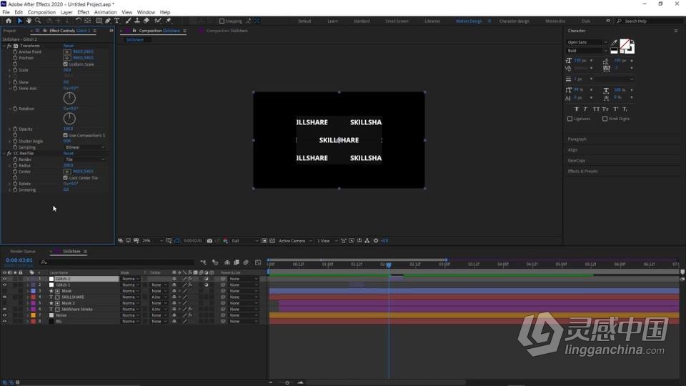Image resolution: width=686 pixels, height=386 pixels.
Task: Select the Roto Brush tool
Action: 157,21
